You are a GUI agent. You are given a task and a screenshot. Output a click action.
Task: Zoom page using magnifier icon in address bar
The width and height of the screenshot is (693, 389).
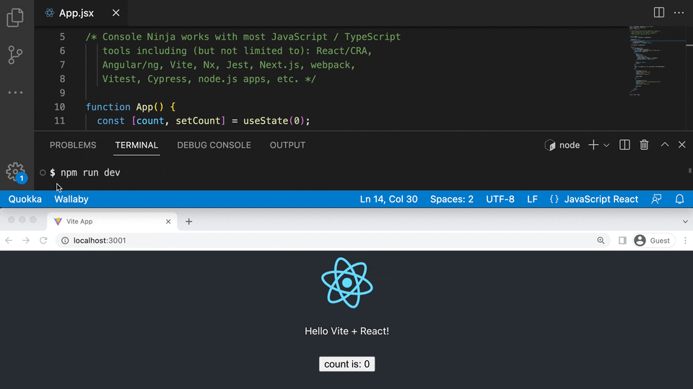(601, 241)
